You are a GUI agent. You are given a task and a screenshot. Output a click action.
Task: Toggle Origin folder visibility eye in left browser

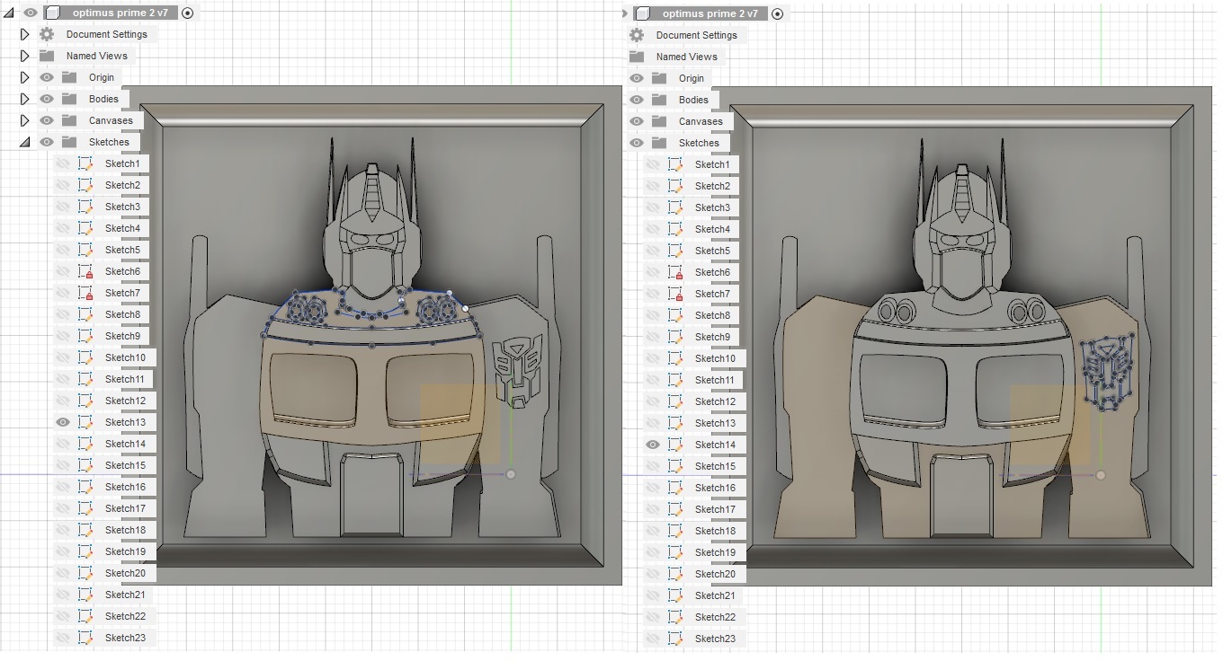(x=47, y=77)
